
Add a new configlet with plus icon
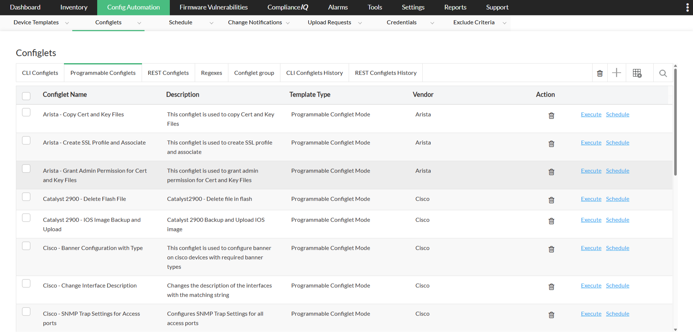[616, 73]
